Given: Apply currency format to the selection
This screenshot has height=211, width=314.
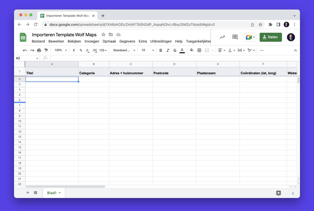Looking at the screenshot, I should tap(74, 50).
